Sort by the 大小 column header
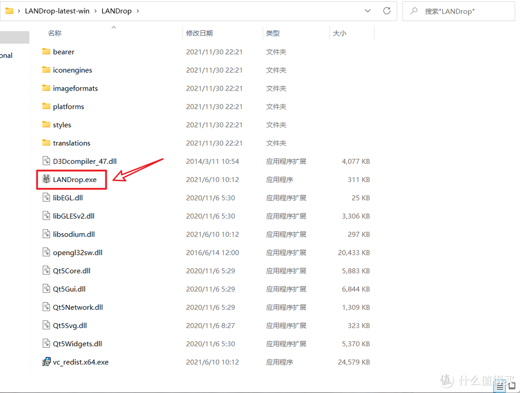Image resolution: width=520 pixels, height=393 pixels. [339, 33]
